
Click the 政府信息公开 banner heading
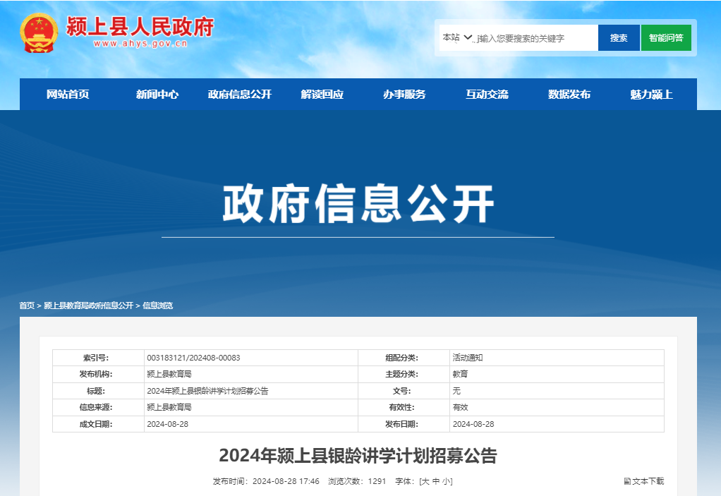tap(358, 204)
